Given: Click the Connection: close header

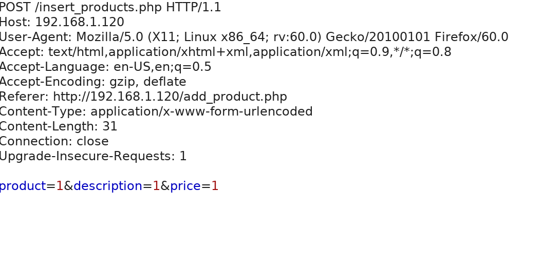Looking at the screenshot, I should pos(54,142).
